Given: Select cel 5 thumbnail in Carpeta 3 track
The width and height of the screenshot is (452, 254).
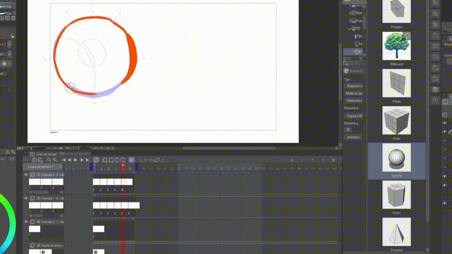Looking at the screenshot, I should 126,182.
